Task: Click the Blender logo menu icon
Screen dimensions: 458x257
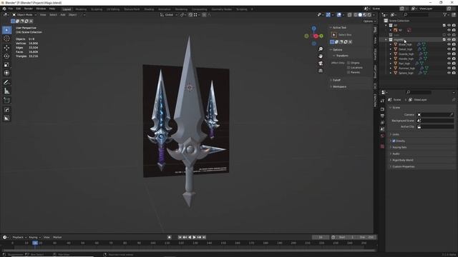Action: [4, 9]
